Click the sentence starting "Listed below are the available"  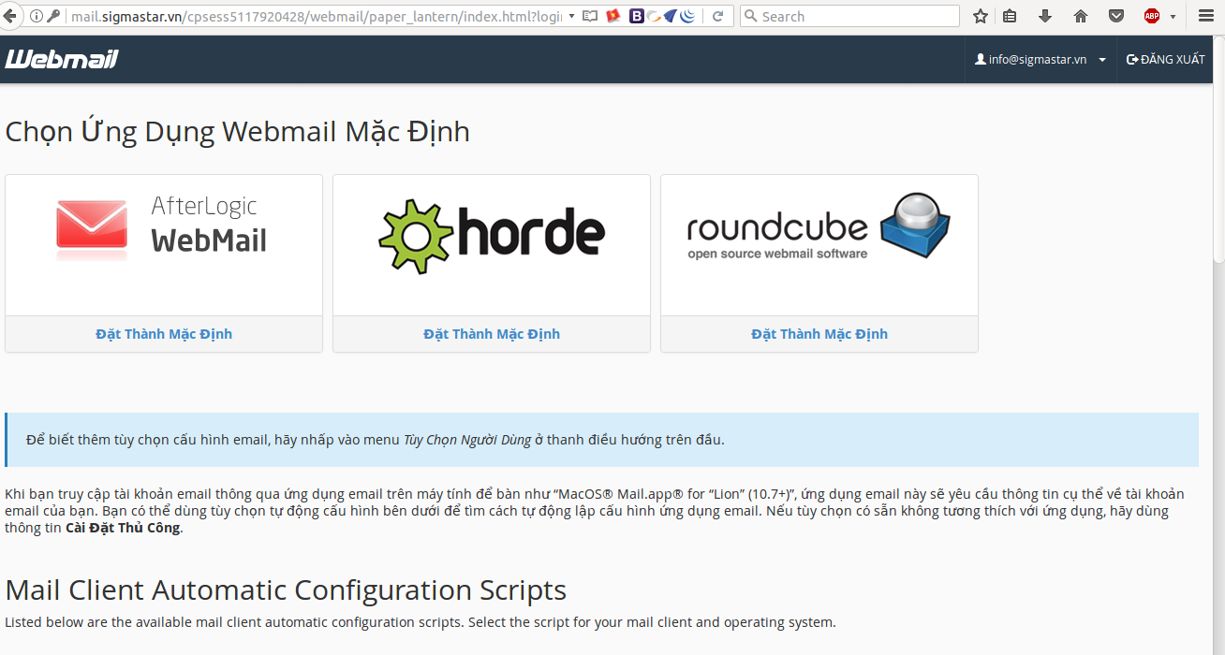click(x=420, y=622)
